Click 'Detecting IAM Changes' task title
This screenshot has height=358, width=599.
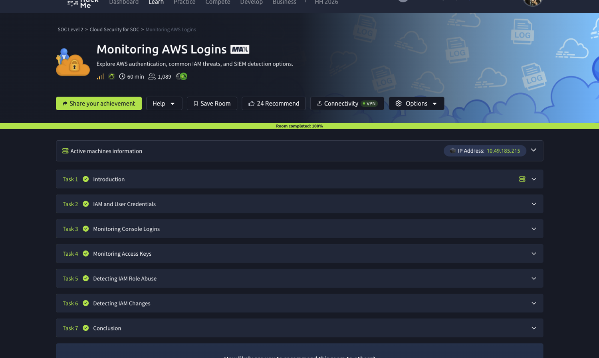[x=122, y=303]
